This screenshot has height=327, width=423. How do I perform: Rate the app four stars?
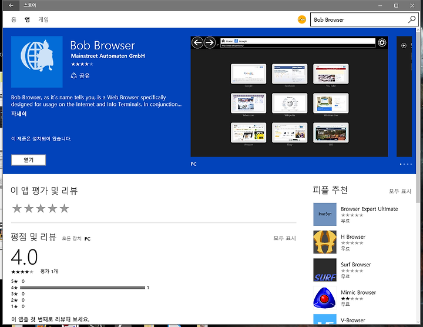coord(53,208)
